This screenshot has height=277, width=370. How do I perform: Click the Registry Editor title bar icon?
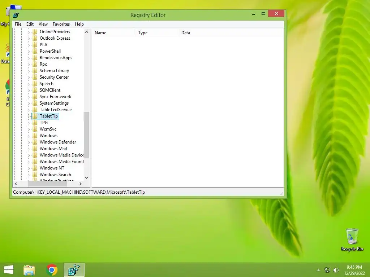16,15
